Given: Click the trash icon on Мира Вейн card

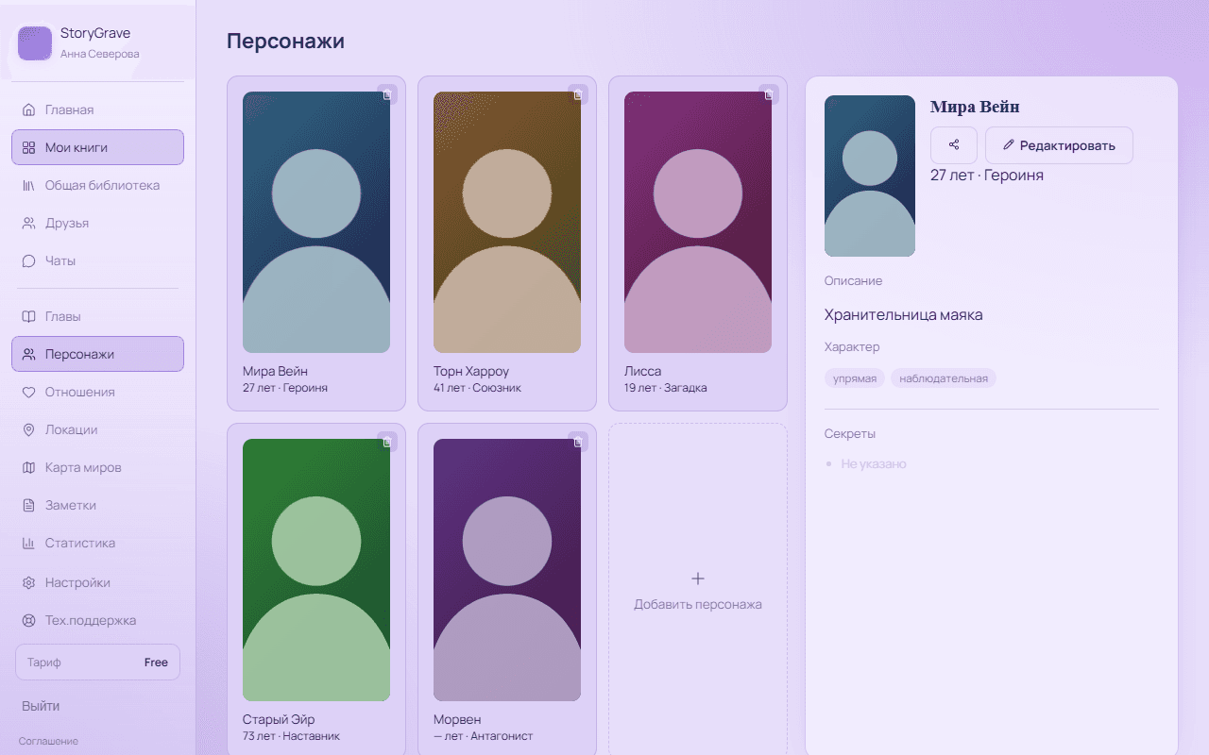Looking at the screenshot, I should [x=387, y=94].
